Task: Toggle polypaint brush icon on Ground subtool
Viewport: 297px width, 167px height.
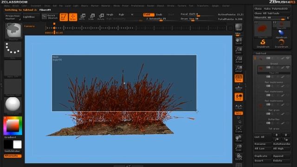Action: [283, 58]
